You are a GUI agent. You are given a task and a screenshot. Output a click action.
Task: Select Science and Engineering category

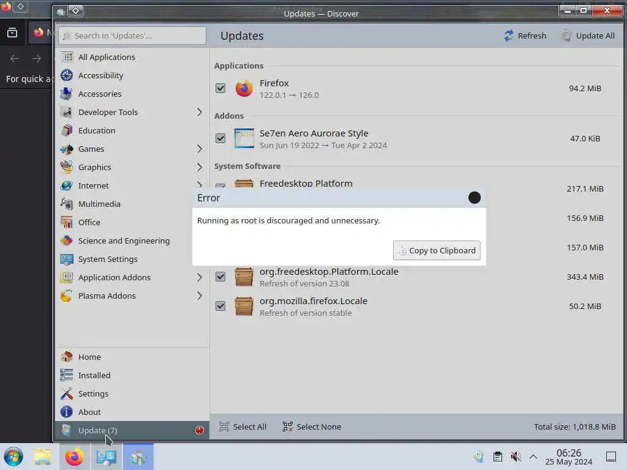pyautogui.click(x=132, y=241)
